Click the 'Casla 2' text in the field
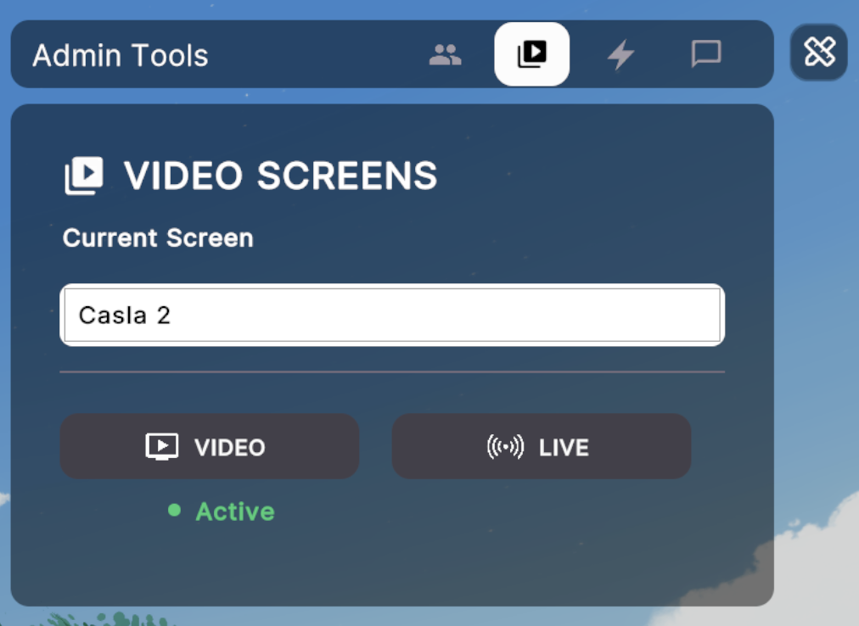The width and height of the screenshot is (859, 626). click(125, 316)
